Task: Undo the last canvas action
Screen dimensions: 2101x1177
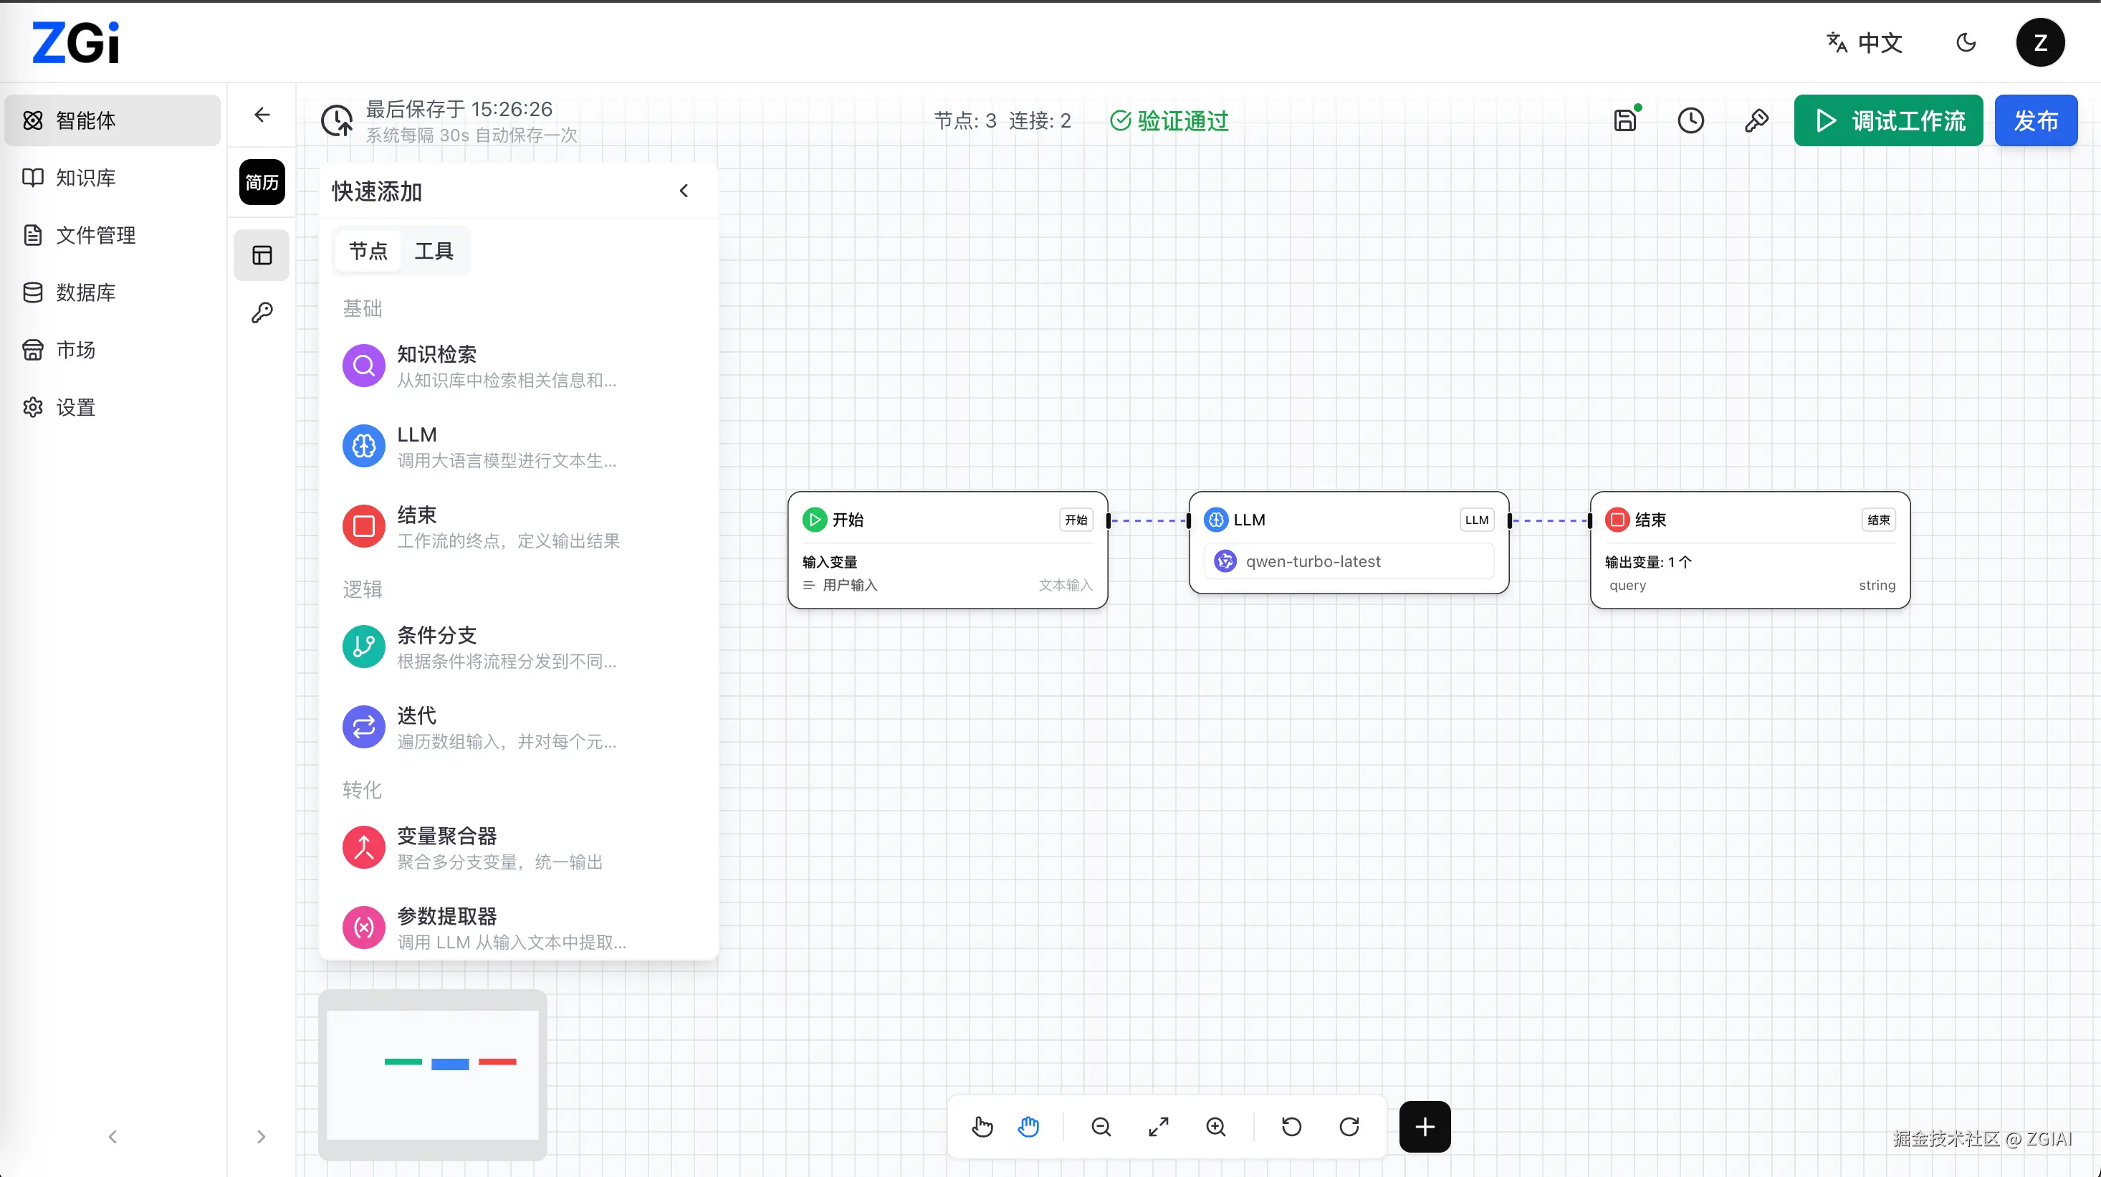Action: click(1291, 1126)
